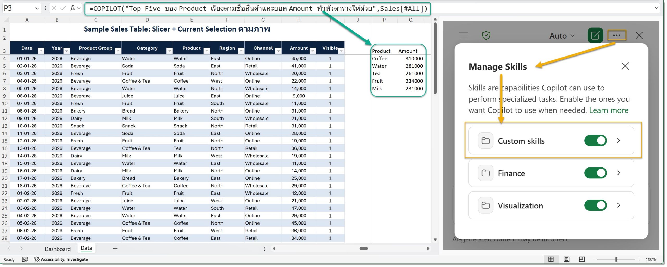Screen dimensions: 667x267
Task: Open the Region filter dropdown
Action: 241,51
